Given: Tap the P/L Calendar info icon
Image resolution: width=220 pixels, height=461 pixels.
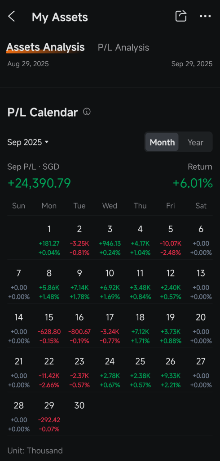Looking at the screenshot, I should click(87, 112).
